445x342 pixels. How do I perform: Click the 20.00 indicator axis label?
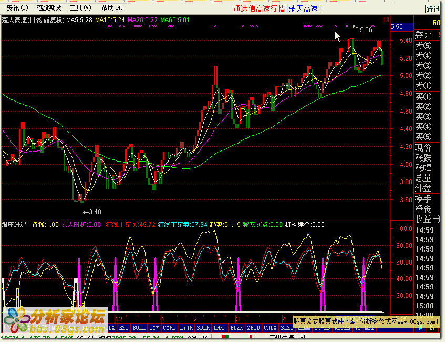point(404,295)
